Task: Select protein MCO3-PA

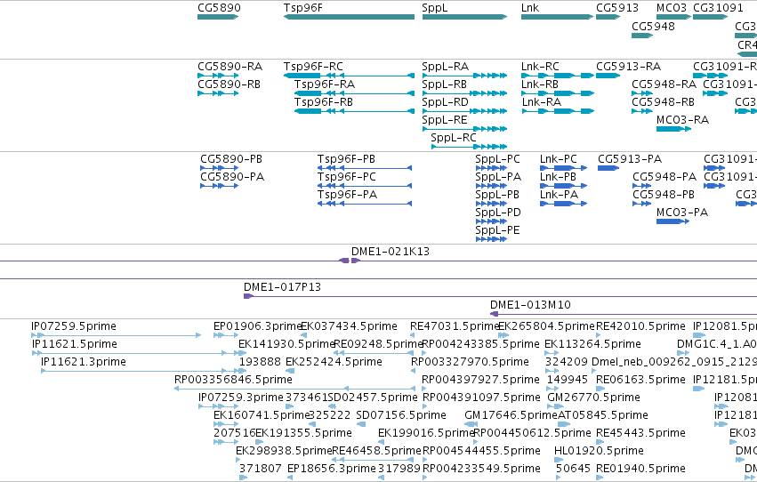Action: coord(673,221)
